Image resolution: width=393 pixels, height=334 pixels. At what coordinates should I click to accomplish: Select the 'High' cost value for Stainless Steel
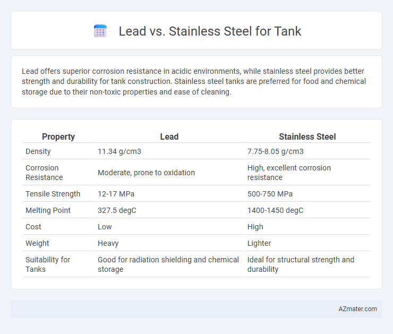pyautogui.click(x=255, y=227)
